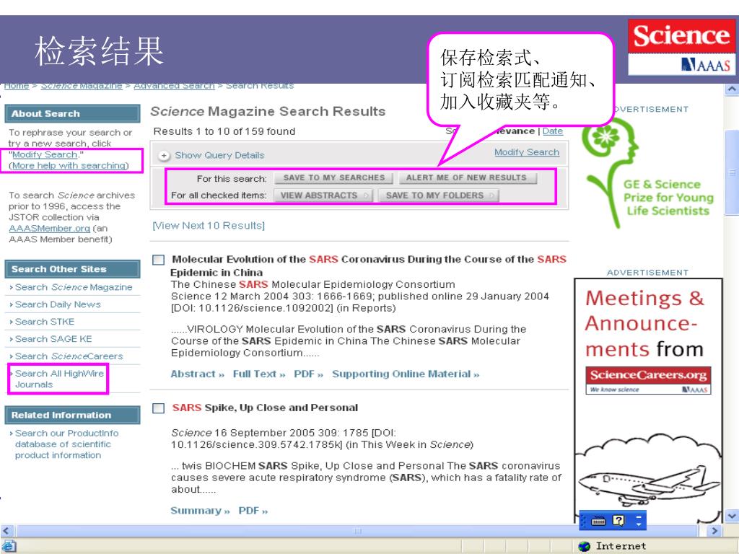Open PDF link of SARS Spike article

click(x=253, y=510)
